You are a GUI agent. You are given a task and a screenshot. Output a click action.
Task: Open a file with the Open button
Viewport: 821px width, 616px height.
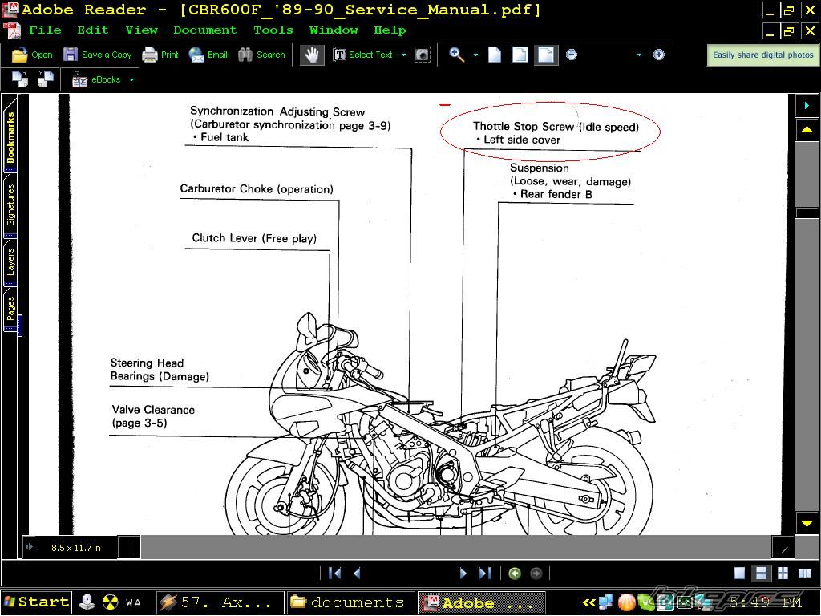(32, 55)
